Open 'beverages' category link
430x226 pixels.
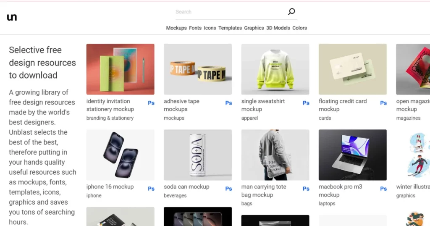tap(175, 196)
